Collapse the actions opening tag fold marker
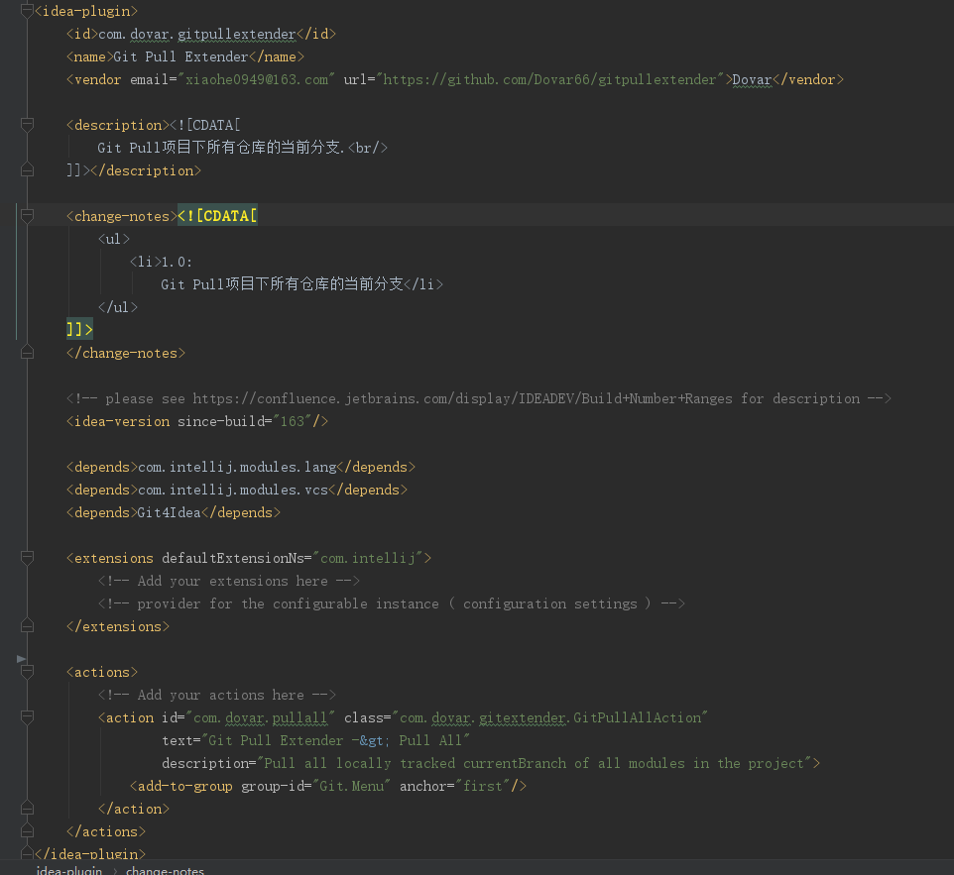Screen dimensions: 954x875 click(27, 671)
